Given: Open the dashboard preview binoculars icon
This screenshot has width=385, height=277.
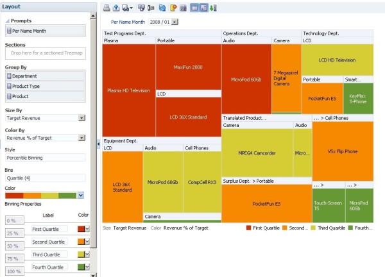Looking at the screenshot, I should pos(125,8).
